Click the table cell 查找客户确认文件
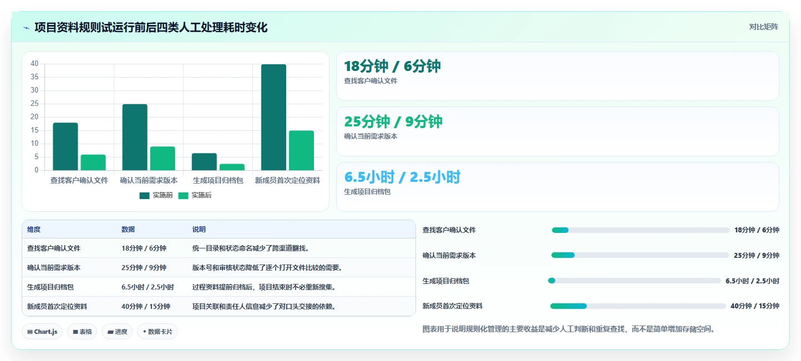 tap(54, 248)
